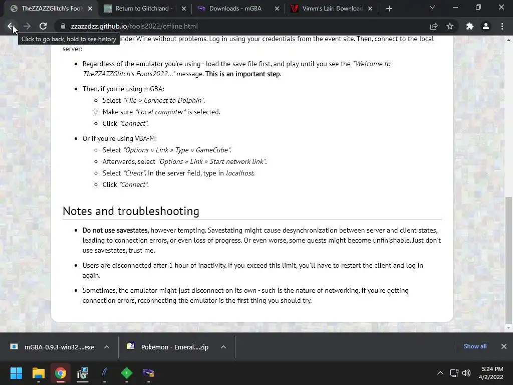This screenshot has height=385, width=513.
Task: Show hidden system tray icons
Action: point(440,373)
